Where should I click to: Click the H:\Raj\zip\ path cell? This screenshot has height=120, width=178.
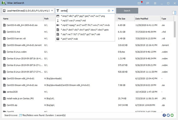[49, 105]
